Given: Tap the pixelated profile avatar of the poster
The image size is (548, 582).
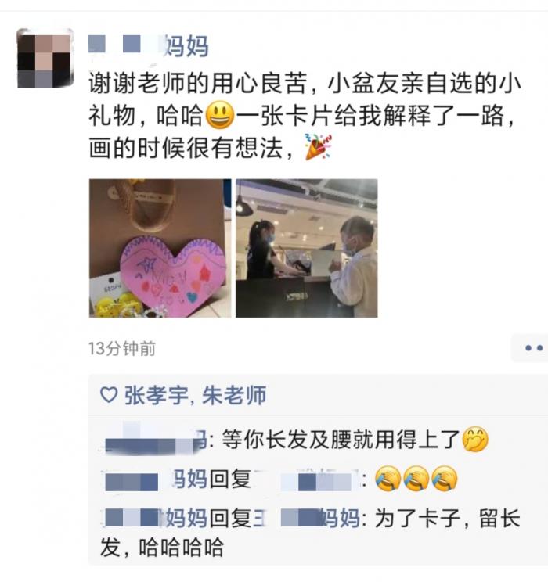Looking at the screenshot, I should 45,58.
